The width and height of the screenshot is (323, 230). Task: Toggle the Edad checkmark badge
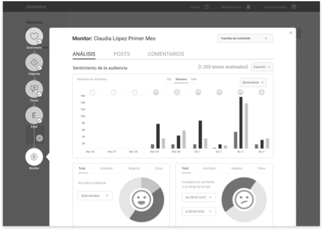tap(40, 121)
